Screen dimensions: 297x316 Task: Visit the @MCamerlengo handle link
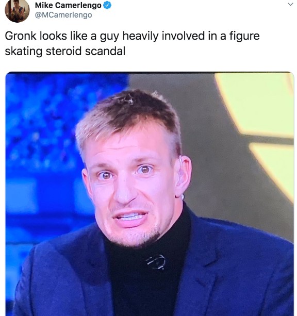point(63,15)
